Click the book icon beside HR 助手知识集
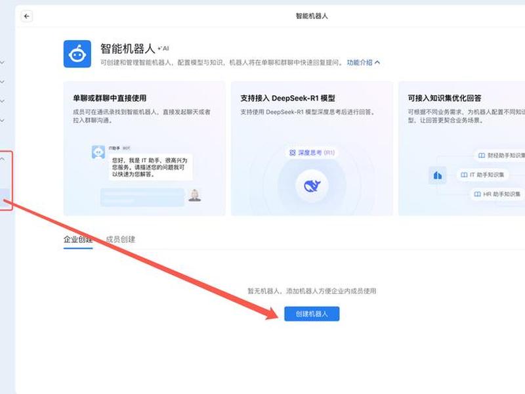The width and height of the screenshot is (525, 394). (x=478, y=194)
